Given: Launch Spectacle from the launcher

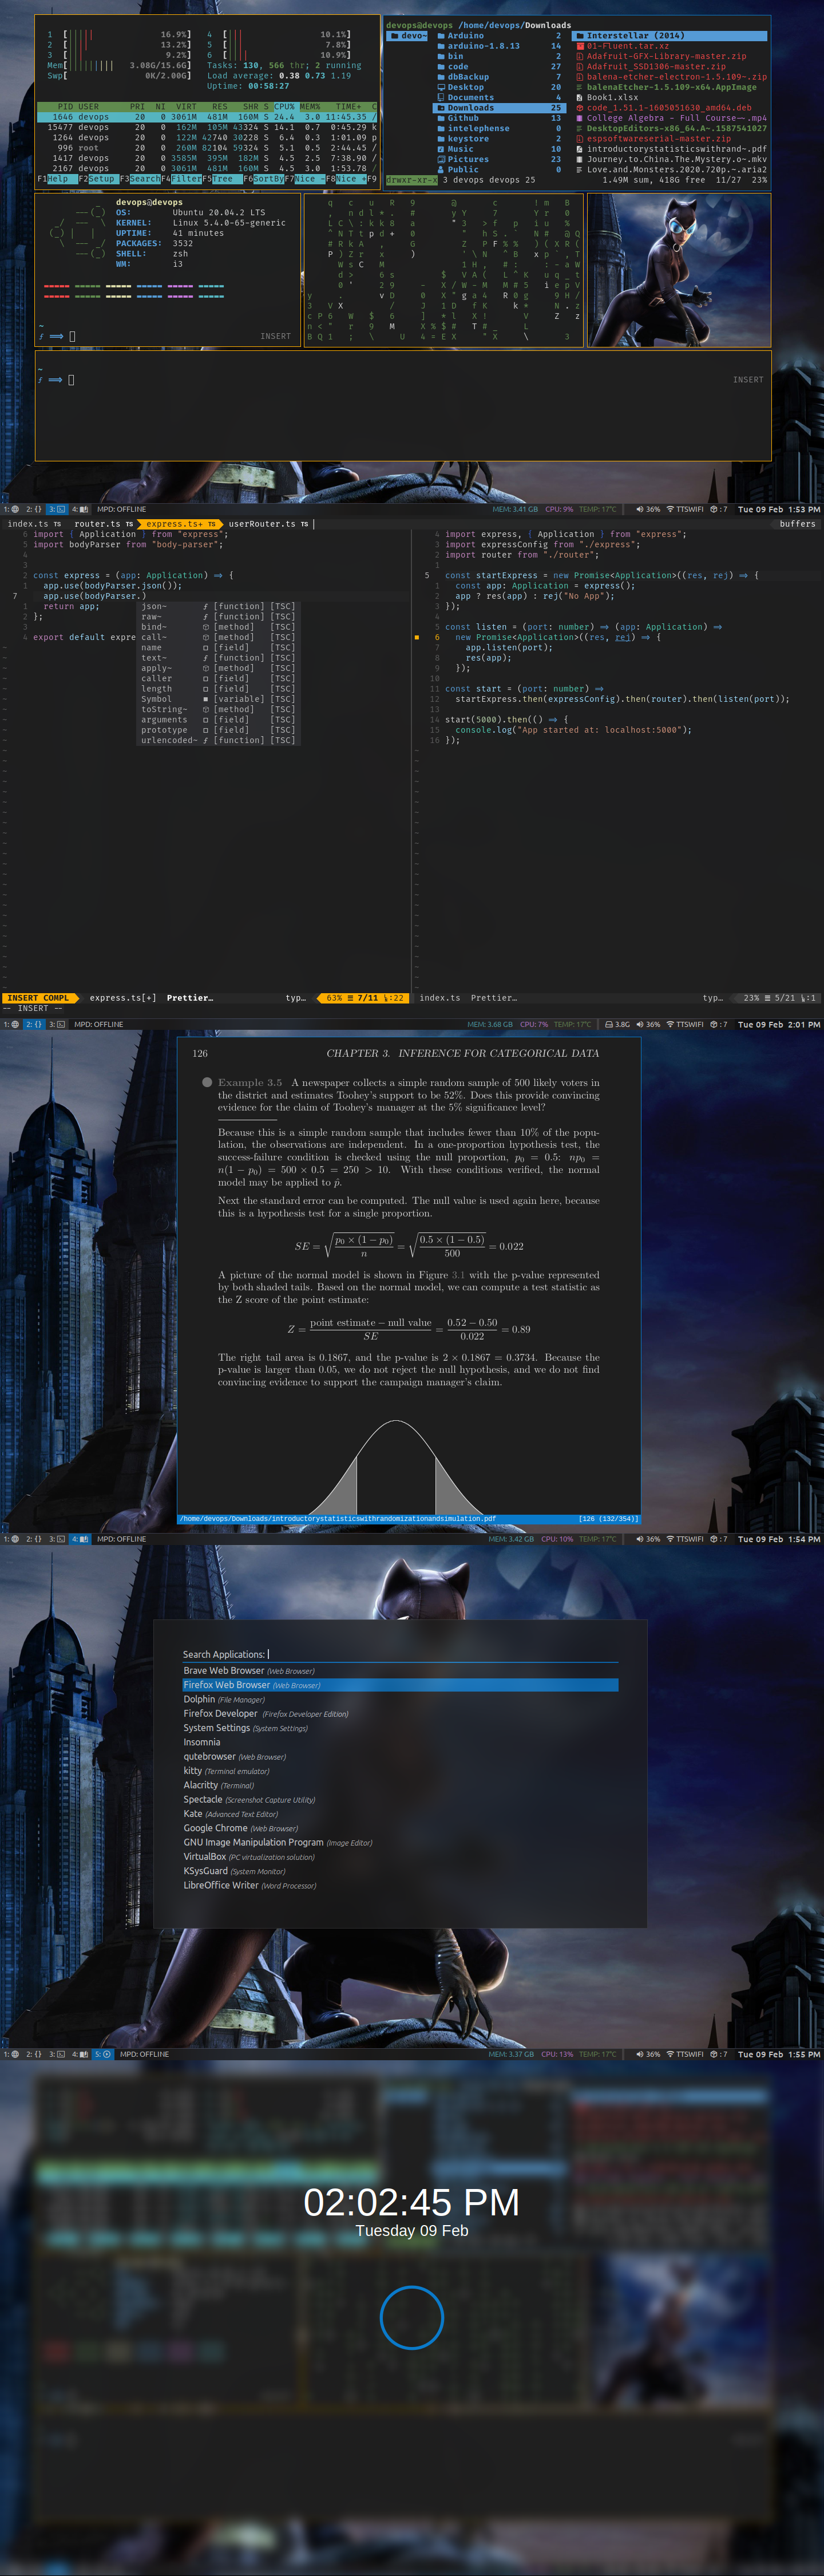Looking at the screenshot, I should coord(400,1799).
